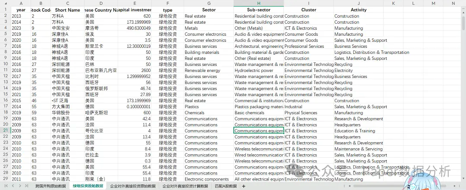Image resolution: width=466 pixels, height=190 pixels.
Task: Select column F header
Action: point(167,3)
